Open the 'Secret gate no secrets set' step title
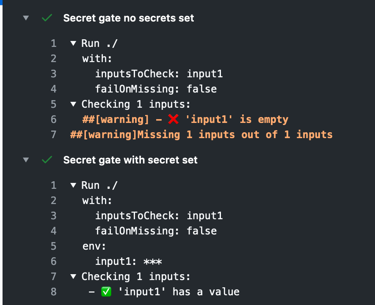The width and height of the screenshot is (375, 305). [128, 18]
